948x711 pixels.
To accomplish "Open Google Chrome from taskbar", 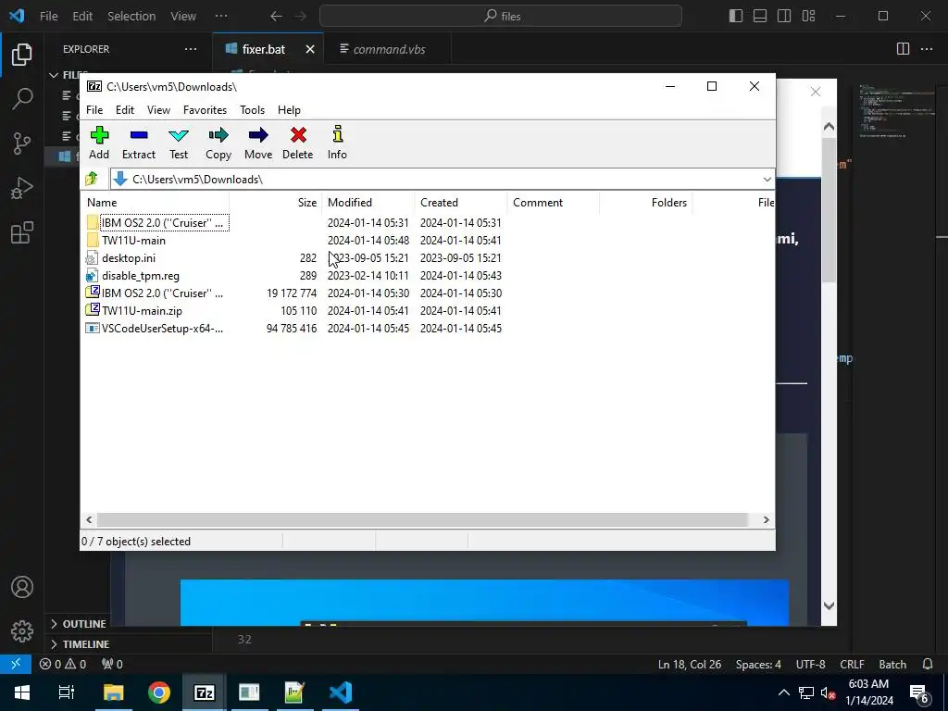I will coord(159,692).
